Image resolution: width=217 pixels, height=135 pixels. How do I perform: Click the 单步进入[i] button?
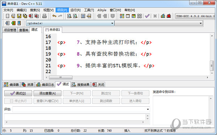click(x=77, y=101)
